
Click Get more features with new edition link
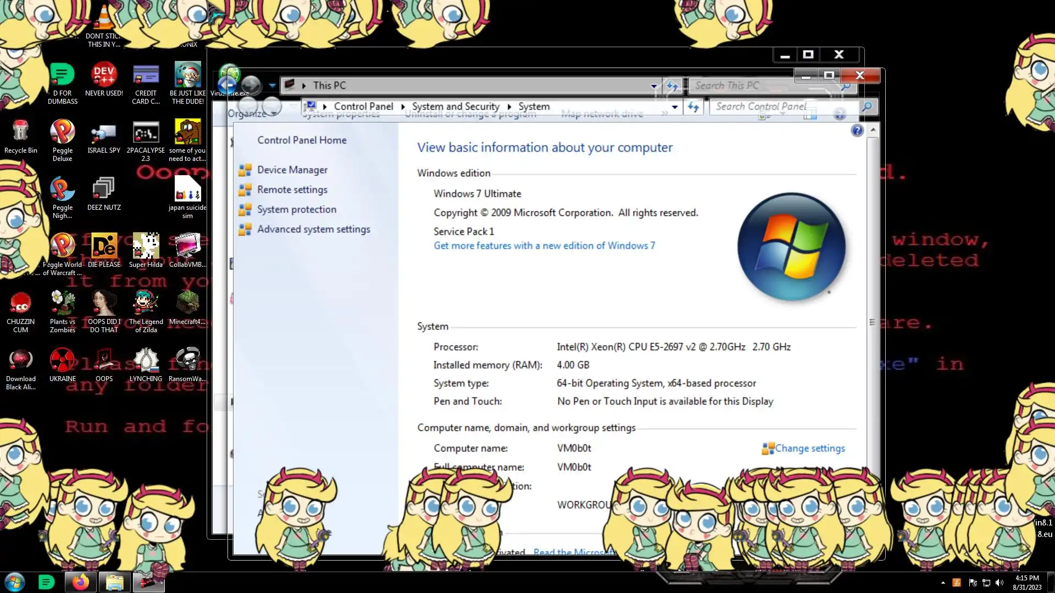[x=544, y=246]
